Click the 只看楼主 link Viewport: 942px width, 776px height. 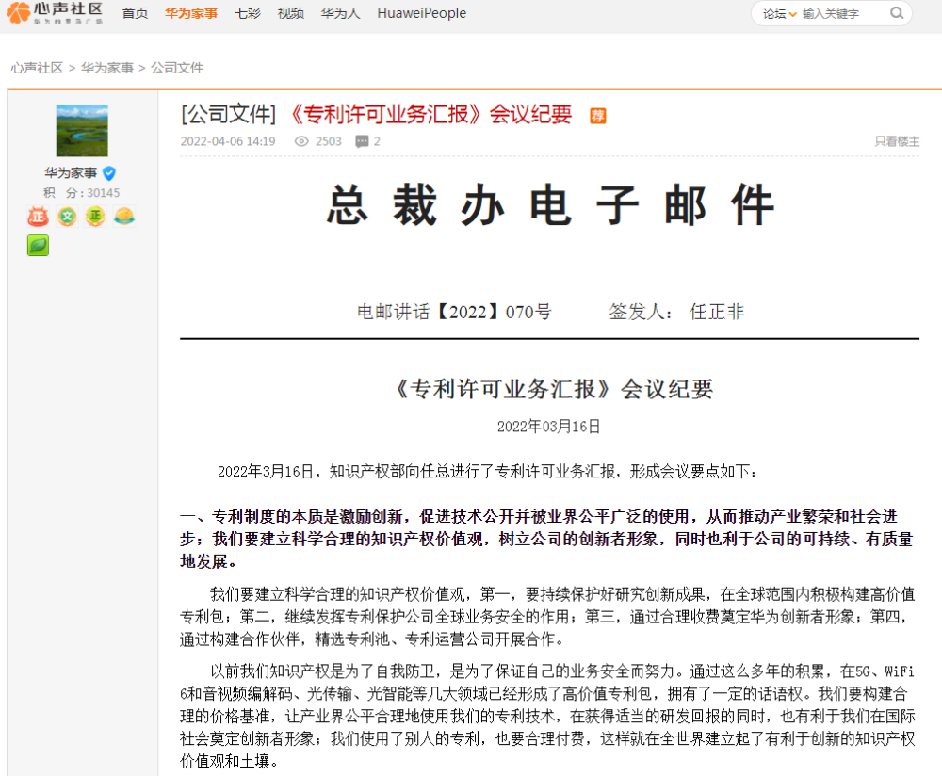click(x=897, y=142)
